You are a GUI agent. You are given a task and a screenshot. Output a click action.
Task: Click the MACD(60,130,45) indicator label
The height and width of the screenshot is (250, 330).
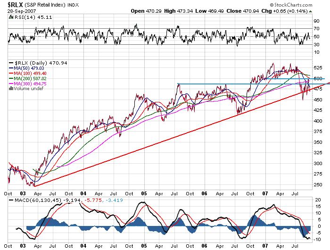[38, 200]
